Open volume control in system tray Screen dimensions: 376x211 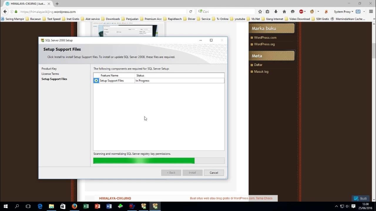348,206
